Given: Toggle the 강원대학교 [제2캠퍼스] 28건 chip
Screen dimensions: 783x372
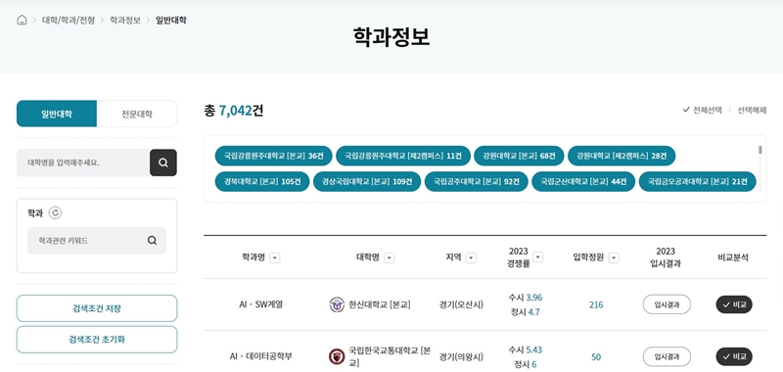Looking at the screenshot, I should point(622,156).
